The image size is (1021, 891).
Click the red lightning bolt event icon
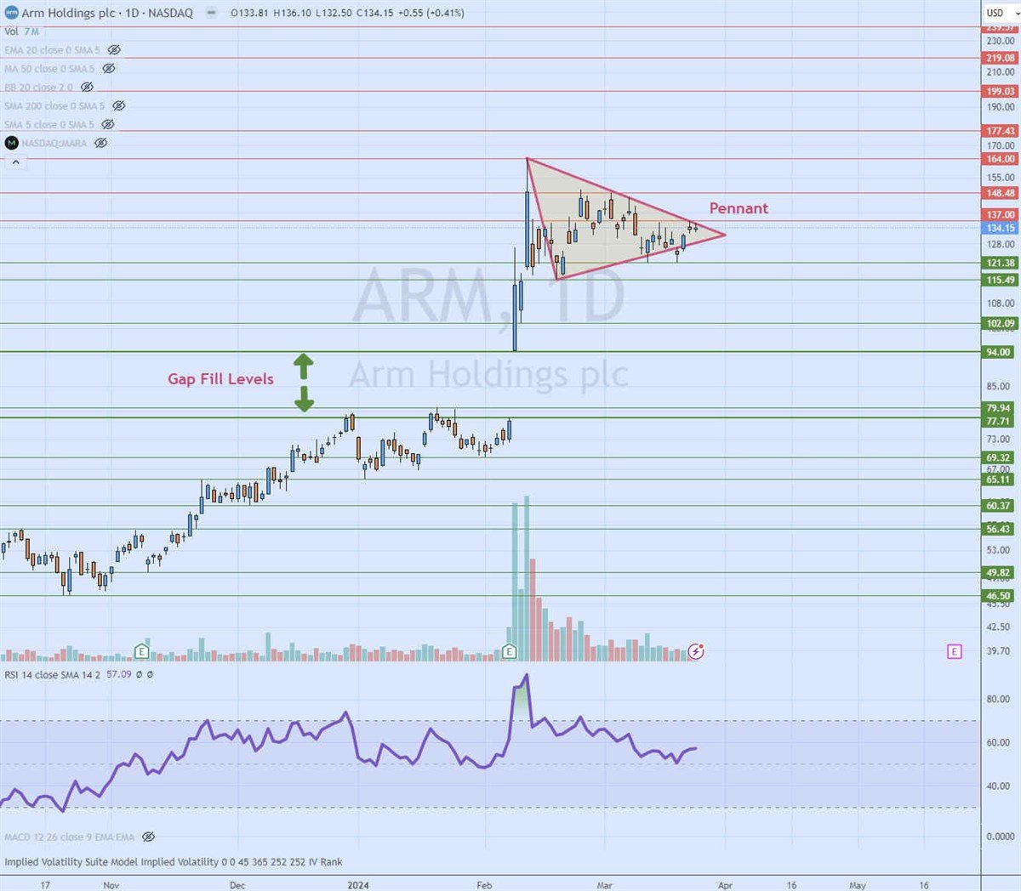(x=696, y=652)
